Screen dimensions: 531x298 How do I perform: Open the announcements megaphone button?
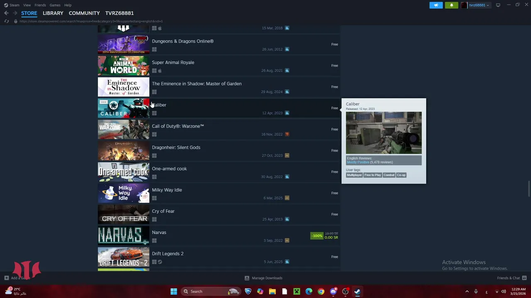(436, 5)
